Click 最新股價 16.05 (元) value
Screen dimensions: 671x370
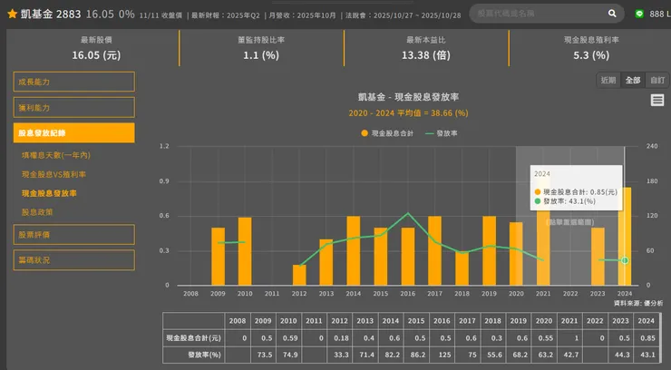tap(96, 55)
